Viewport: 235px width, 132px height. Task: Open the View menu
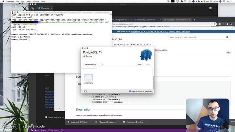click(x=29, y=1)
